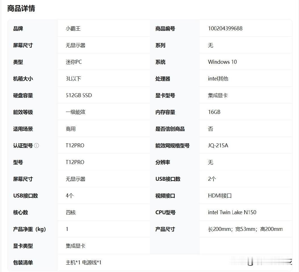Click the 认证型号 label

23,146
